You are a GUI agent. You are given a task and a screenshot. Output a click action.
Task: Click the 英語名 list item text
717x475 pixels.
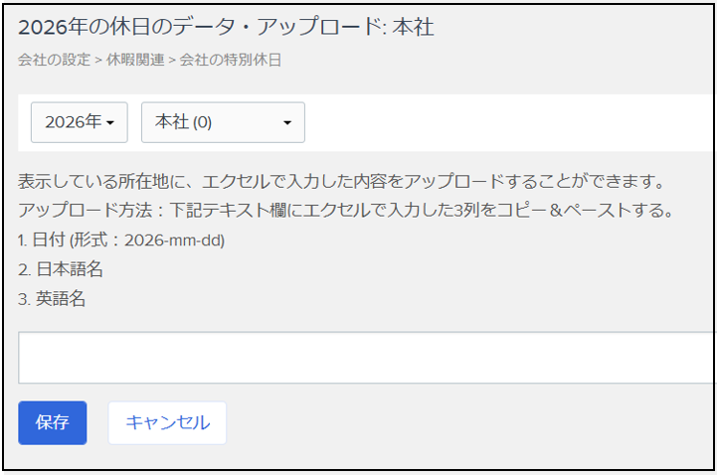tap(61, 299)
